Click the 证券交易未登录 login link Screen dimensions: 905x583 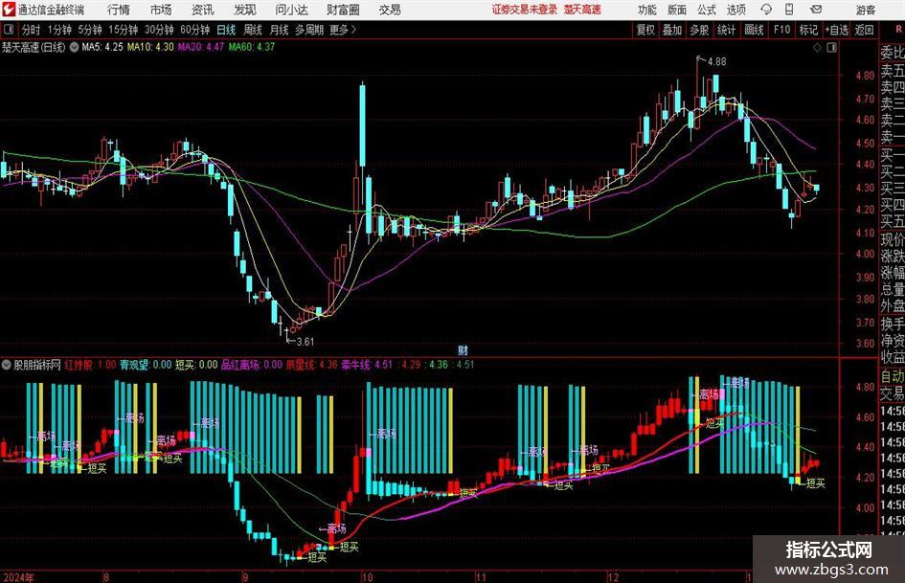pyautogui.click(x=525, y=10)
